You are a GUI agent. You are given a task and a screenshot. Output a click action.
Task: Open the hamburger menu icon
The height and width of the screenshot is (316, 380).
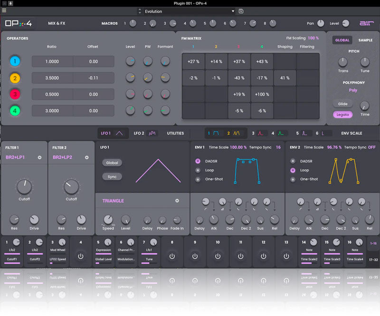[4, 10]
